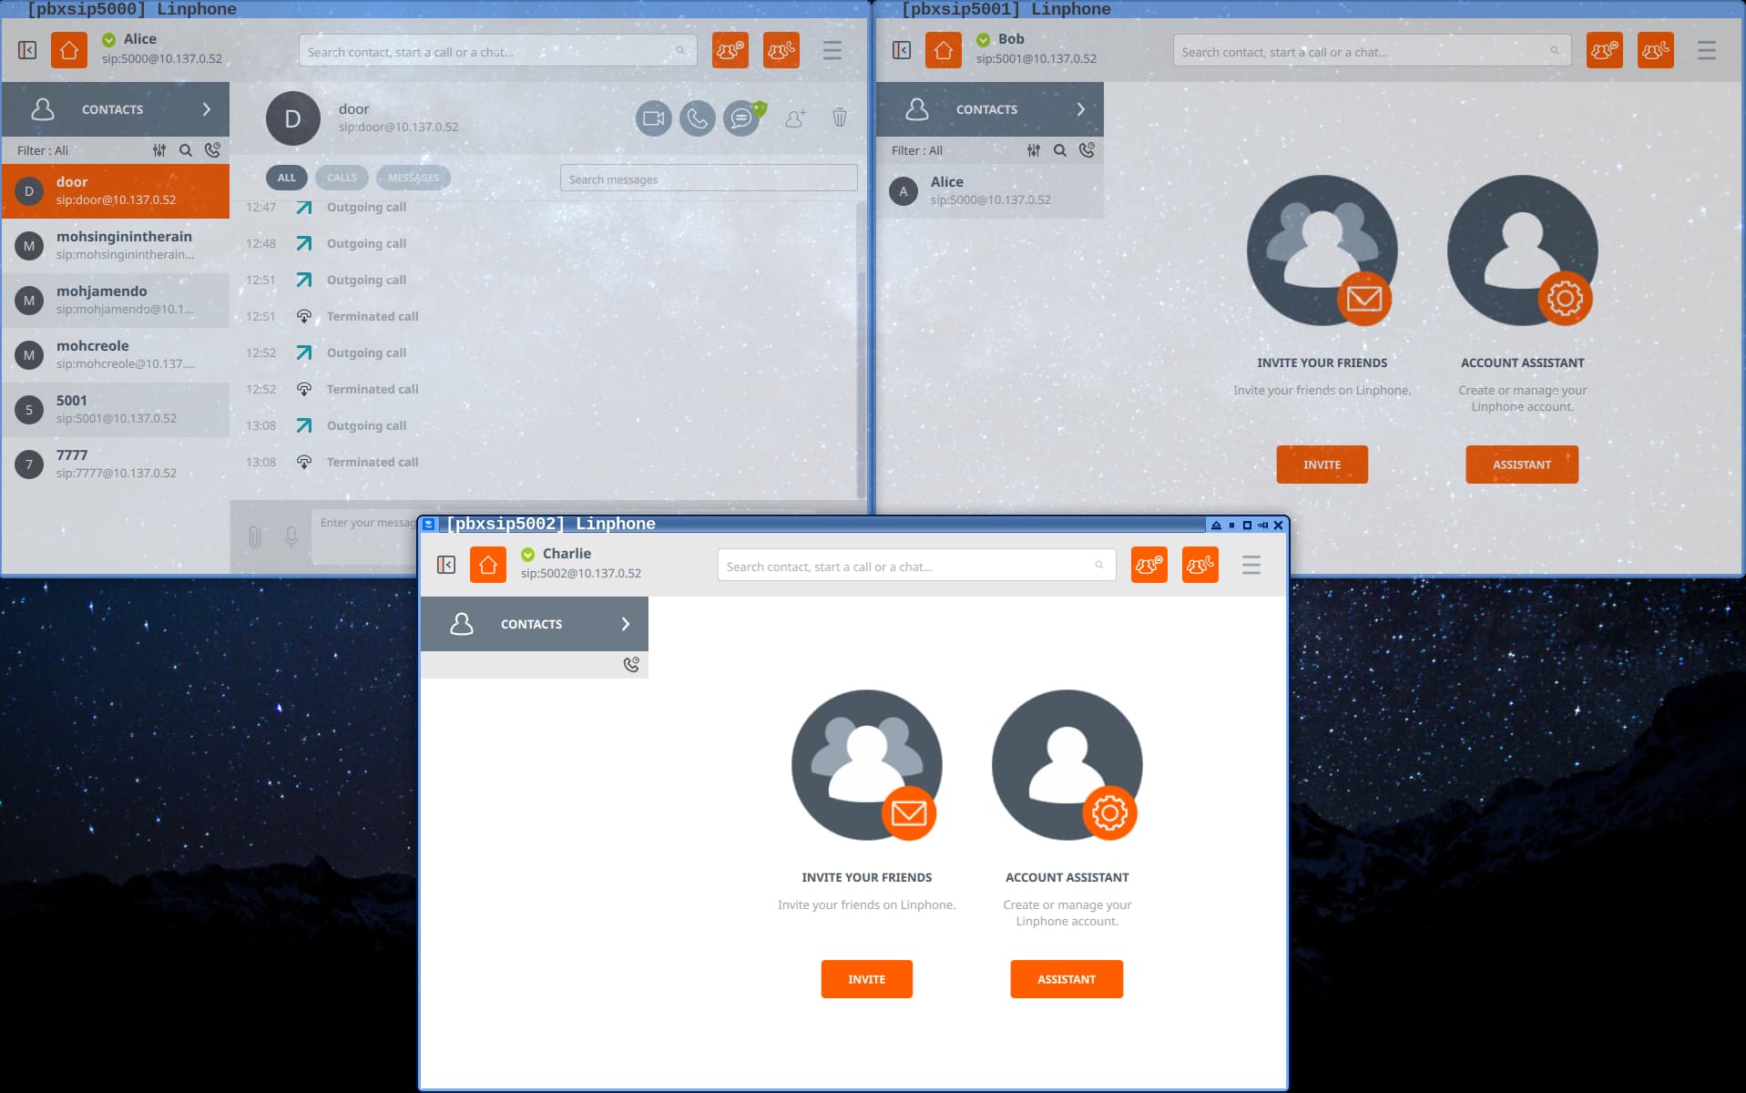
Task: Add door to contacts icon
Action: coord(795,118)
